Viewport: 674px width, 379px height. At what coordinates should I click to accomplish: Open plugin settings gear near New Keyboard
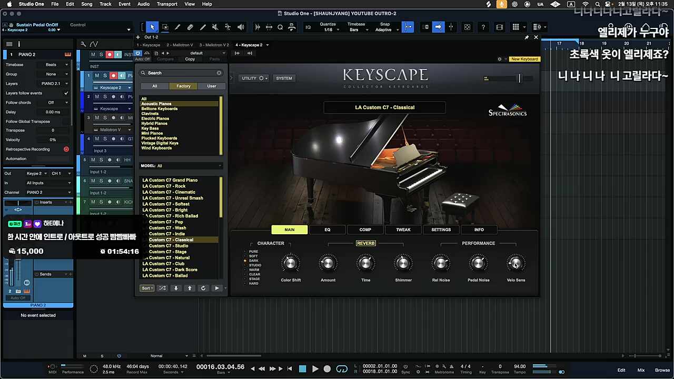pos(500,59)
